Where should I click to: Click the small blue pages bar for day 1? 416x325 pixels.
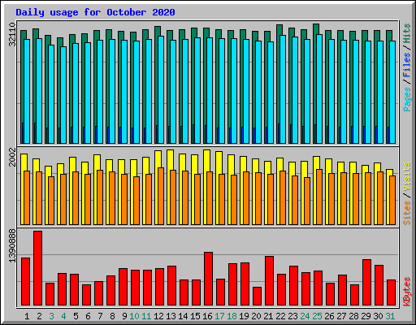point(23,133)
